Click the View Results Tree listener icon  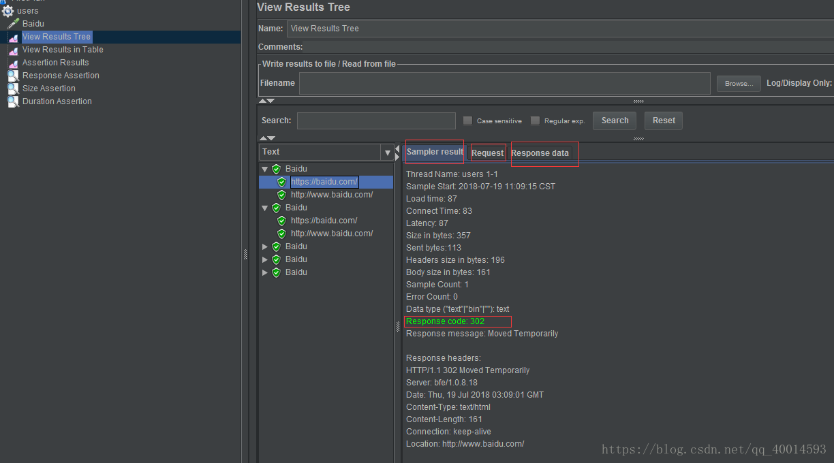(x=13, y=37)
